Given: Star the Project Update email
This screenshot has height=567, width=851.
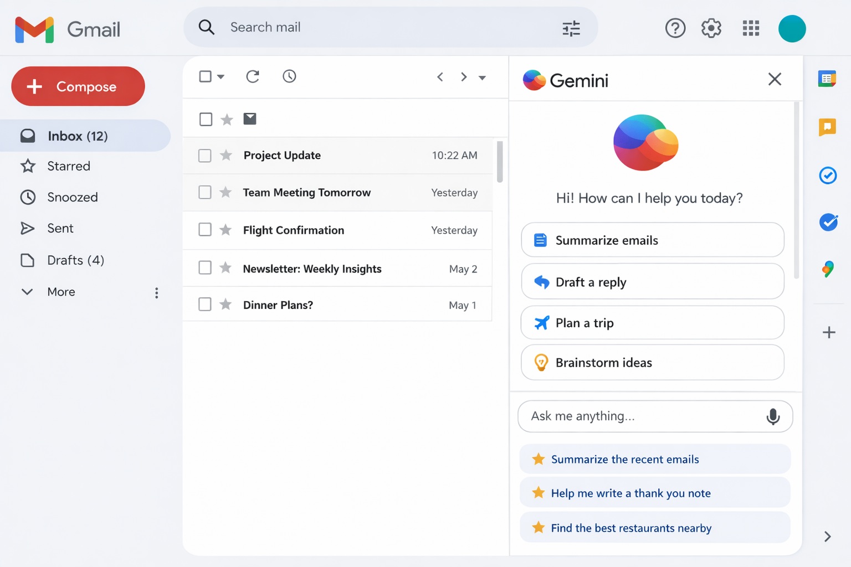Looking at the screenshot, I should 226,155.
